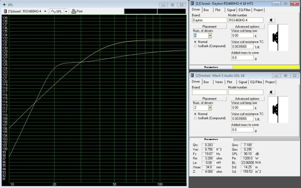
Task: Click the speaker placement picture in Dayton window
Action: click(278, 37)
